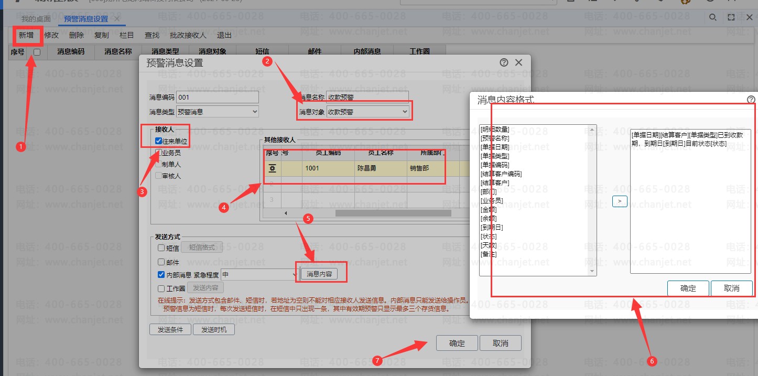Click the 发送条件 button
Screen dimensions: 758x376
[170, 330]
